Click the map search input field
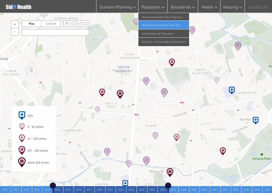Image resolution: width=272 pixels, height=193 pixels. [55, 33]
